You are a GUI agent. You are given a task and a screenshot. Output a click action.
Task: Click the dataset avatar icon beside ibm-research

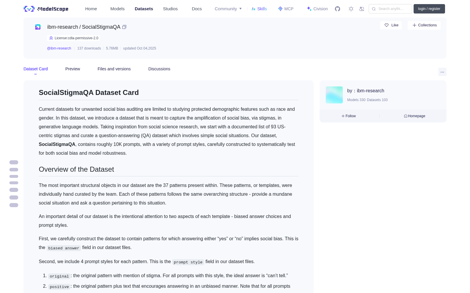click(38, 27)
